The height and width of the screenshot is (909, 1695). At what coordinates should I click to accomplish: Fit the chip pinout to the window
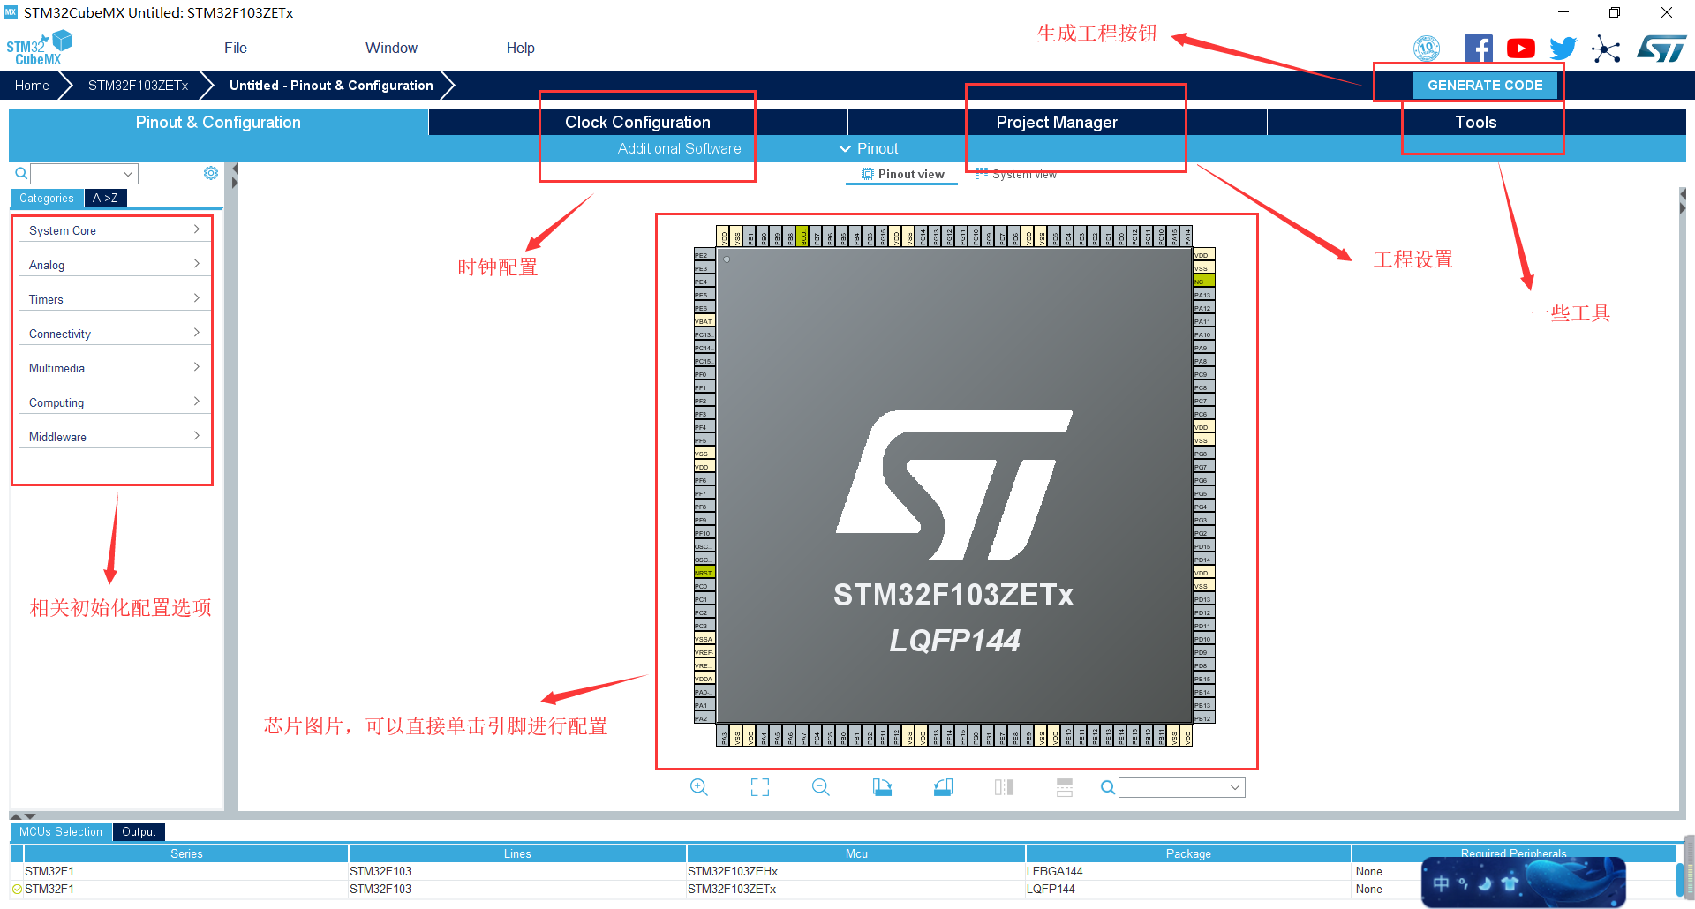pyautogui.click(x=760, y=787)
